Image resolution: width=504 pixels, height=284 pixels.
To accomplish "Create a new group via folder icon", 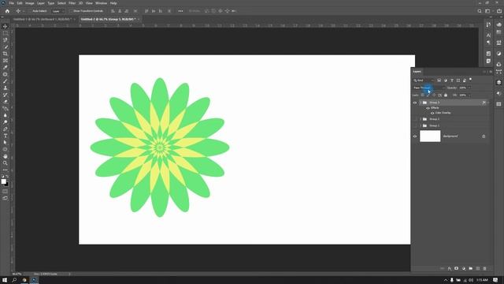I will pyautogui.click(x=471, y=268).
